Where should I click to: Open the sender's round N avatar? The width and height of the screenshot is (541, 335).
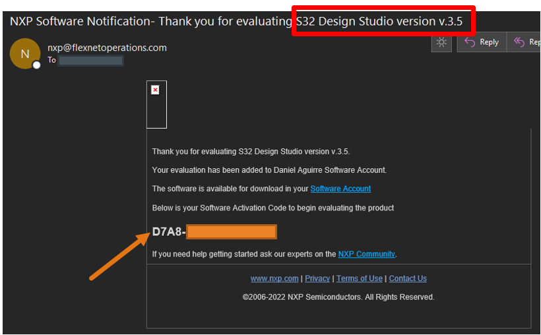coord(25,54)
